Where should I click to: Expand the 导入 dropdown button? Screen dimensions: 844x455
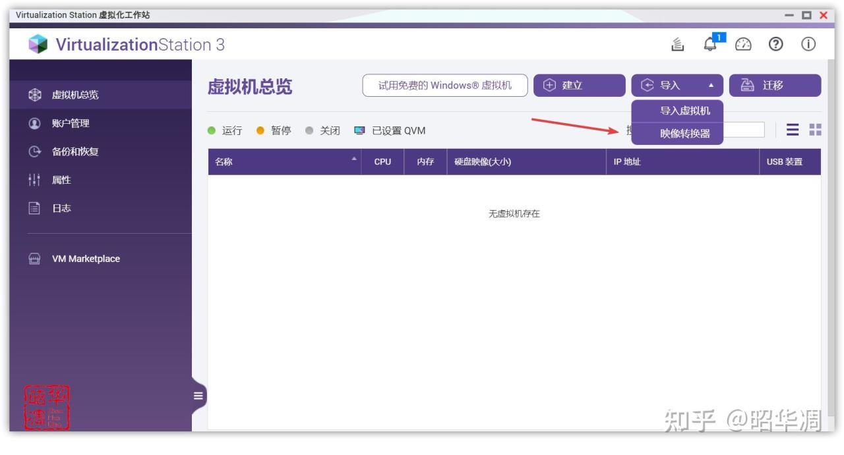click(677, 86)
